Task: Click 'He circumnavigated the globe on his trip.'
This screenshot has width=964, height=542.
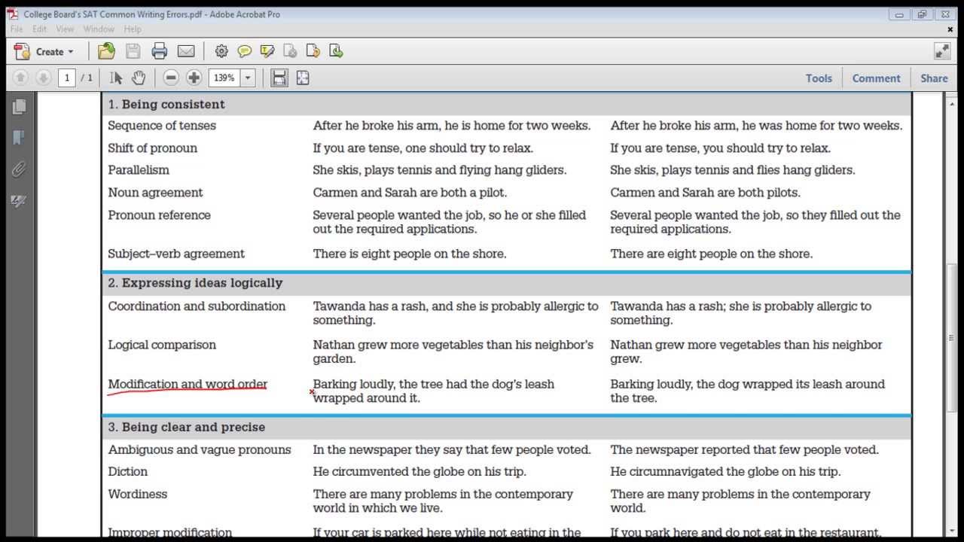Action: point(725,472)
